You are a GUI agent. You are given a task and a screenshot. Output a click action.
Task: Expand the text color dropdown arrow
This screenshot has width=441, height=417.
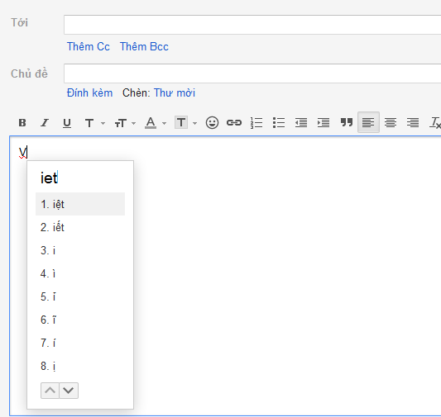[x=165, y=124]
